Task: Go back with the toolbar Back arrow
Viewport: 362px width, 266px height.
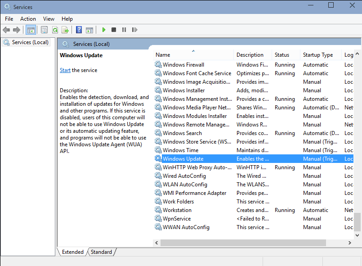Action: click(6, 30)
